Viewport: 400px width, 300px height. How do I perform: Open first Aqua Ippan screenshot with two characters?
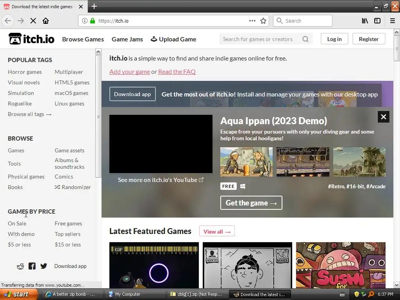click(x=246, y=162)
